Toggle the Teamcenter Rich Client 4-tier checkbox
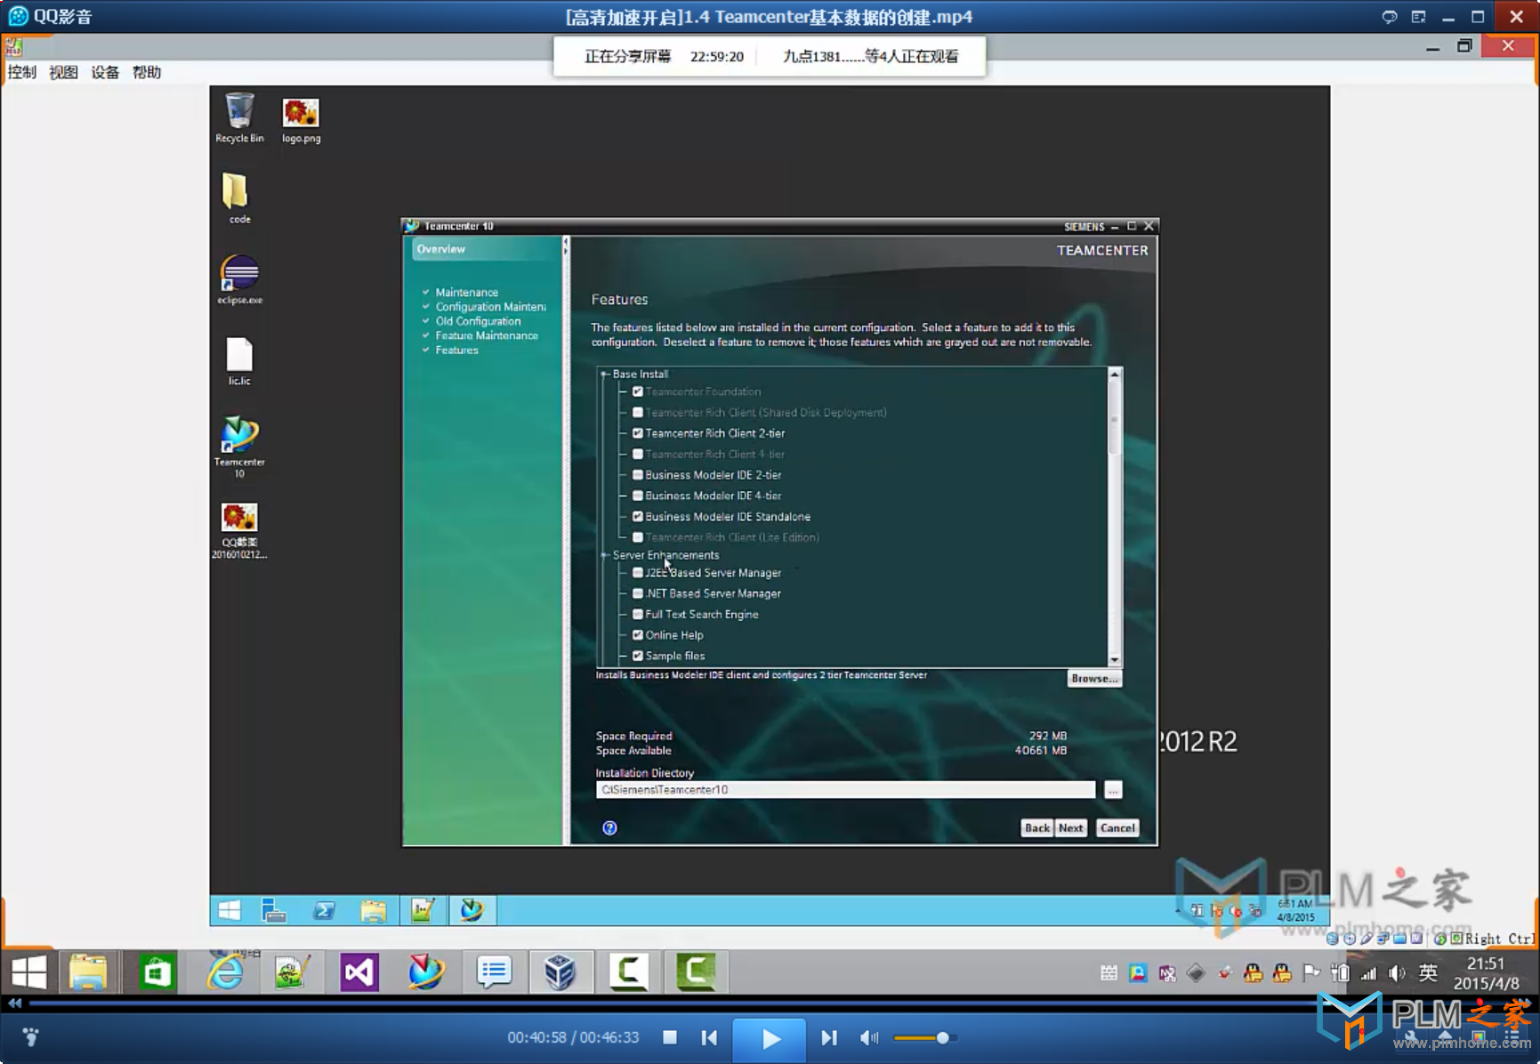 coord(637,454)
